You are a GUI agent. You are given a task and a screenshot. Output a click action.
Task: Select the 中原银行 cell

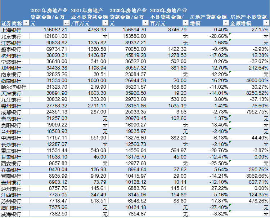coord(15,138)
